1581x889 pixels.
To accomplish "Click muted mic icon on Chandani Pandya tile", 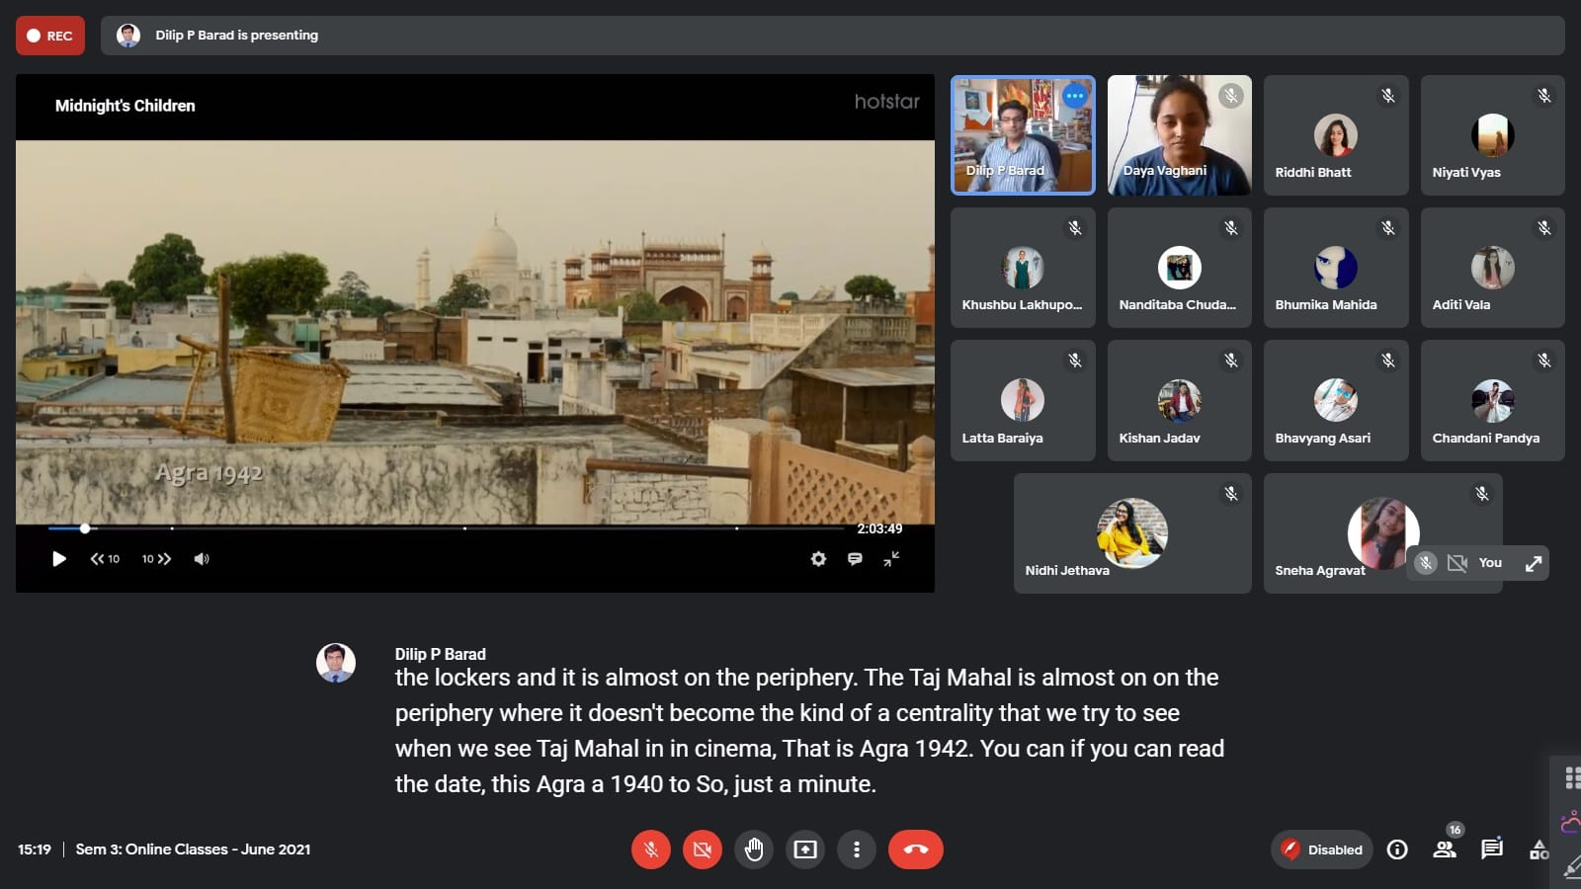I will (x=1544, y=361).
